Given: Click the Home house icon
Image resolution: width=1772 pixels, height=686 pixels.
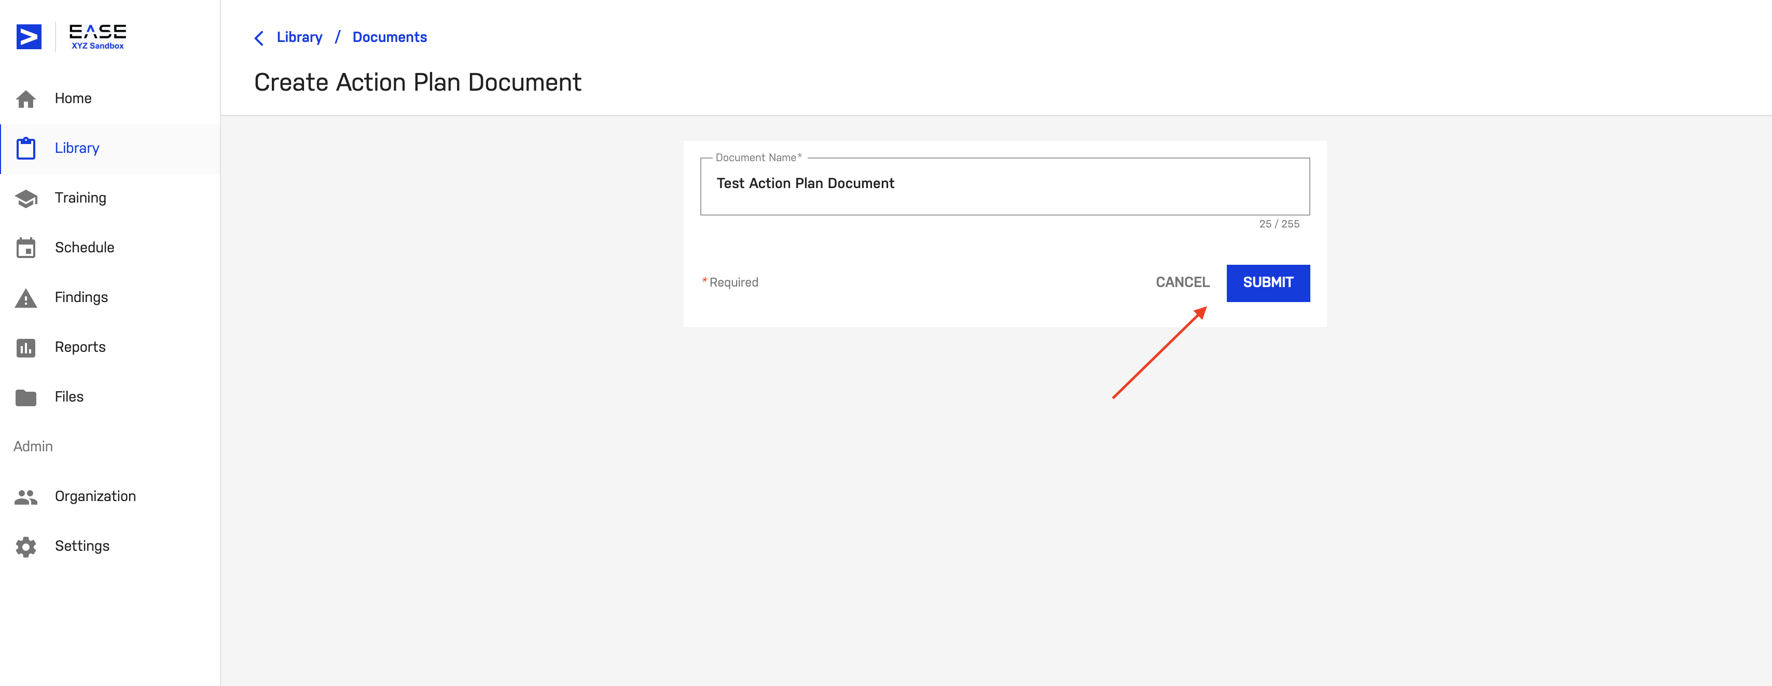Looking at the screenshot, I should (26, 99).
